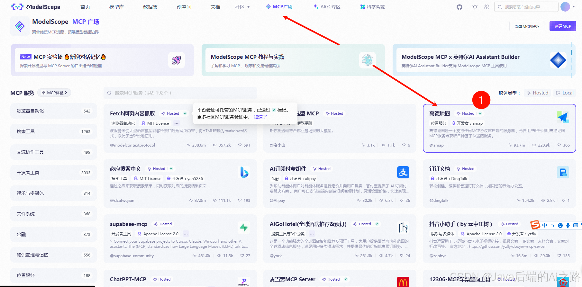This screenshot has height=287, width=582.
Task: Click the heart icon on 必应搜索中文 card
Action: (x=240, y=201)
